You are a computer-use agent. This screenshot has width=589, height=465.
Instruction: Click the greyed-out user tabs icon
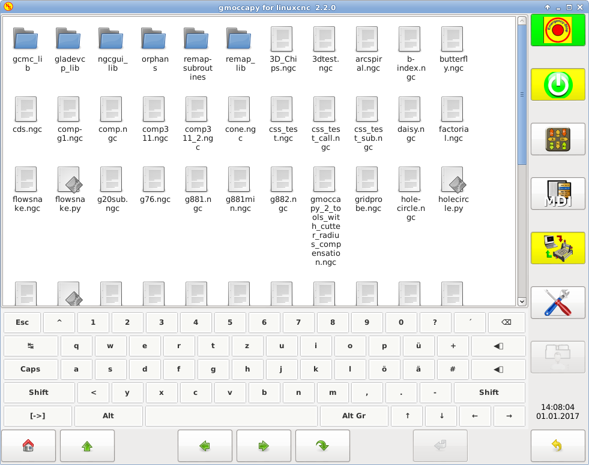click(x=558, y=357)
